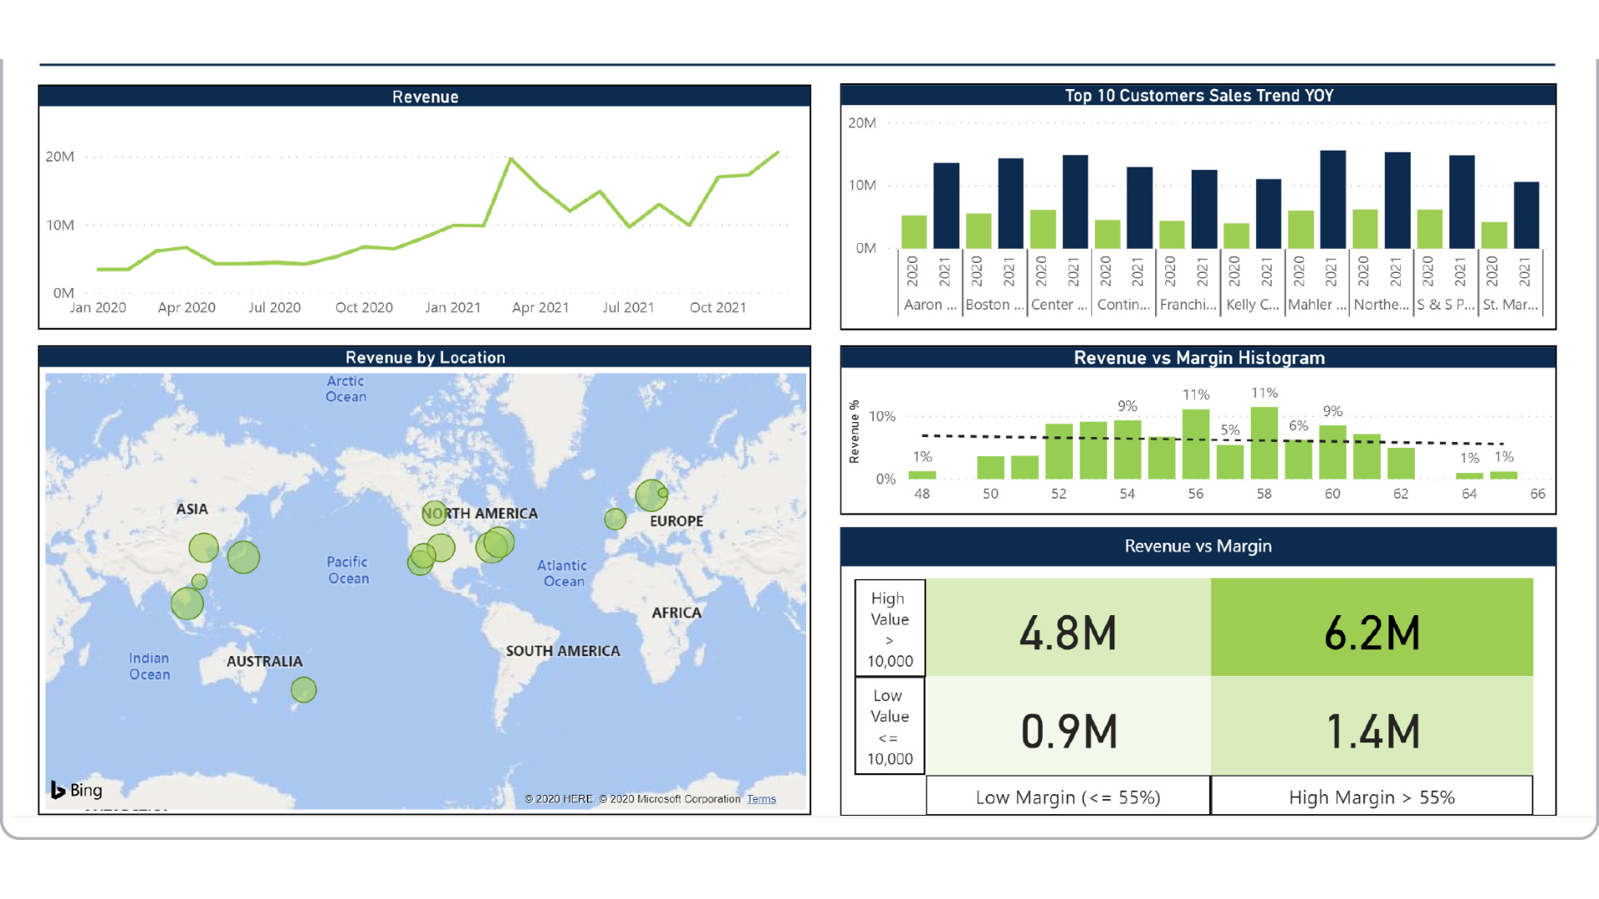Click the Revenue vs Margin matrix title
Viewport: 1599px width, 899px height.
click(1198, 546)
